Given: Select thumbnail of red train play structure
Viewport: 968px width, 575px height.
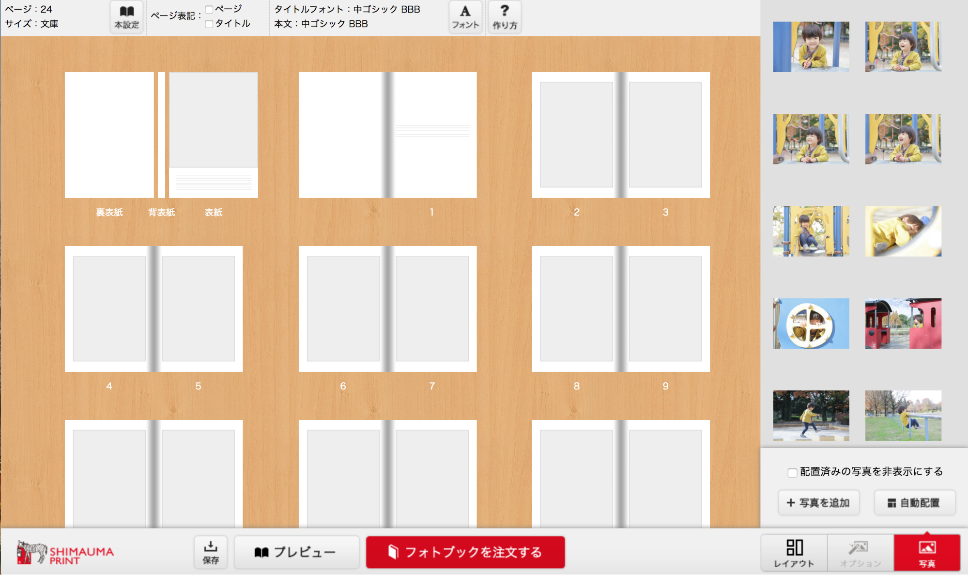Looking at the screenshot, I should (x=903, y=323).
